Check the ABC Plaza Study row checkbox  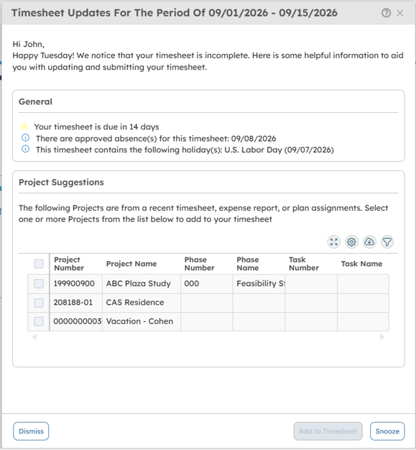[x=39, y=283]
